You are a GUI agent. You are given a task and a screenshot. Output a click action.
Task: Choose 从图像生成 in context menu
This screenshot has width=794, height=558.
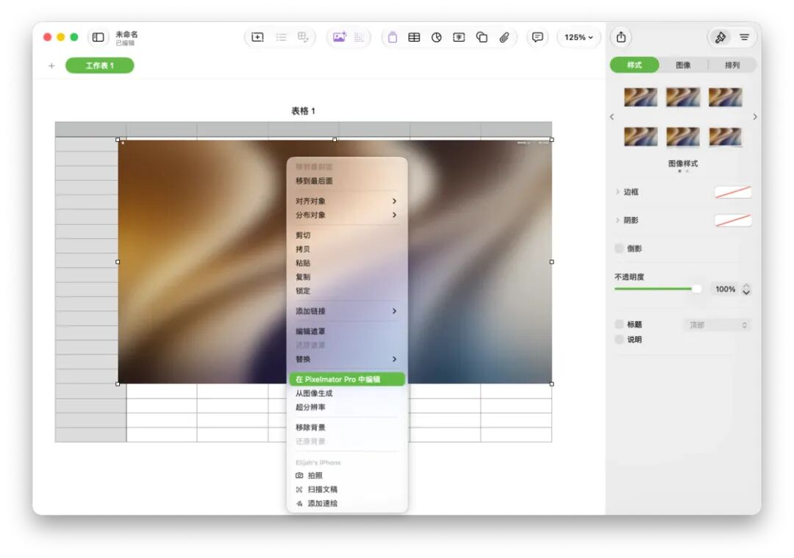pos(346,393)
